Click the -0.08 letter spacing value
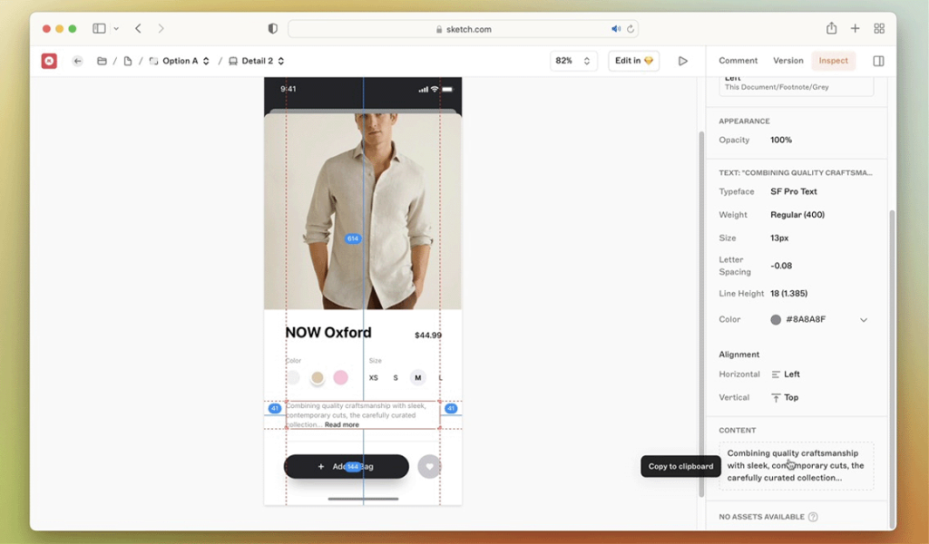The width and height of the screenshot is (929, 544). point(781,266)
